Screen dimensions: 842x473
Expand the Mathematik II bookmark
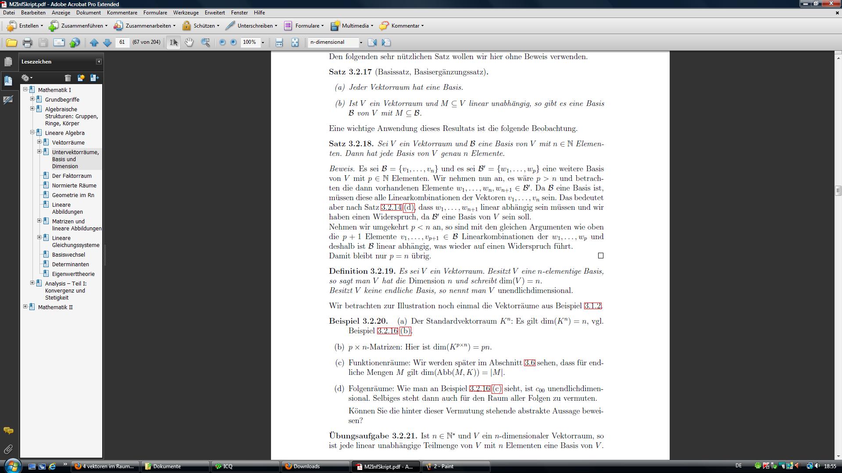tap(25, 307)
